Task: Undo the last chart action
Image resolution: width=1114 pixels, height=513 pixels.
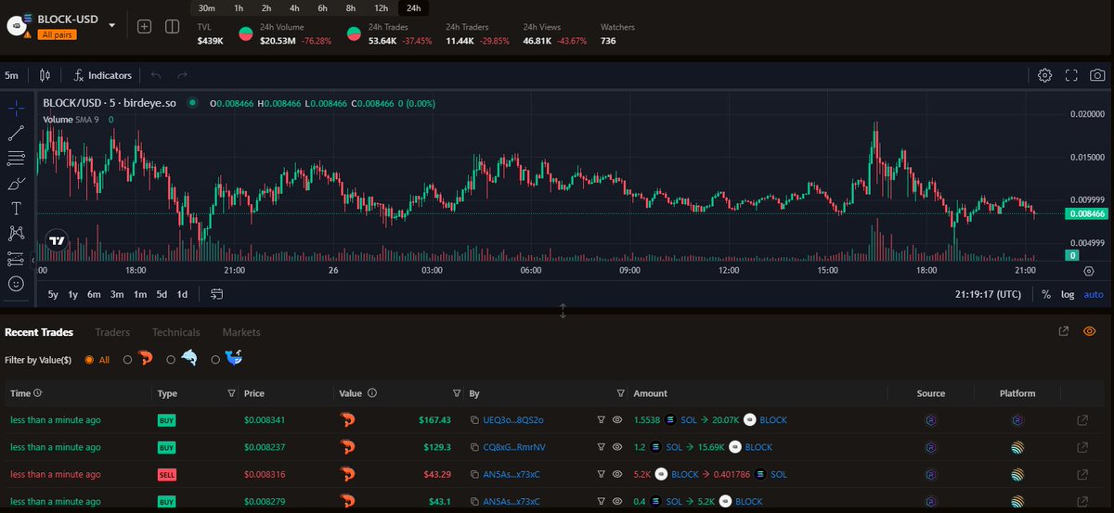Action: tap(156, 75)
